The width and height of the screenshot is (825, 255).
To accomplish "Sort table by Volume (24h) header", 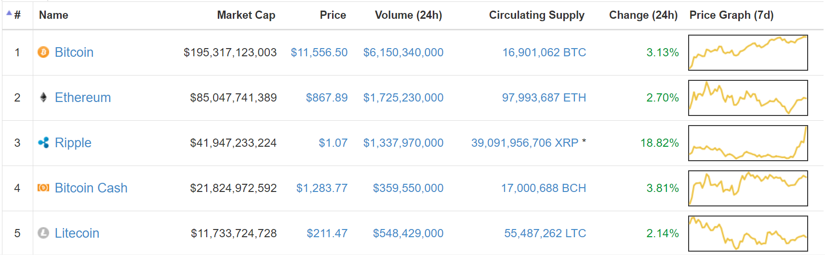I will (408, 15).
